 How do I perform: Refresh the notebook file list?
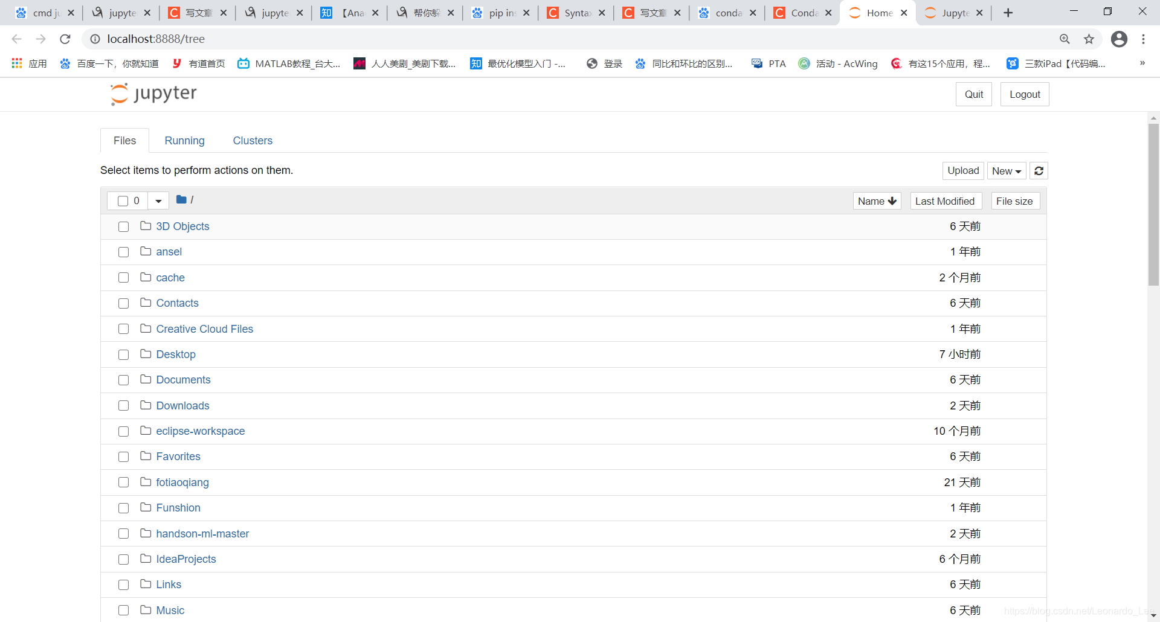coord(1039,171)
